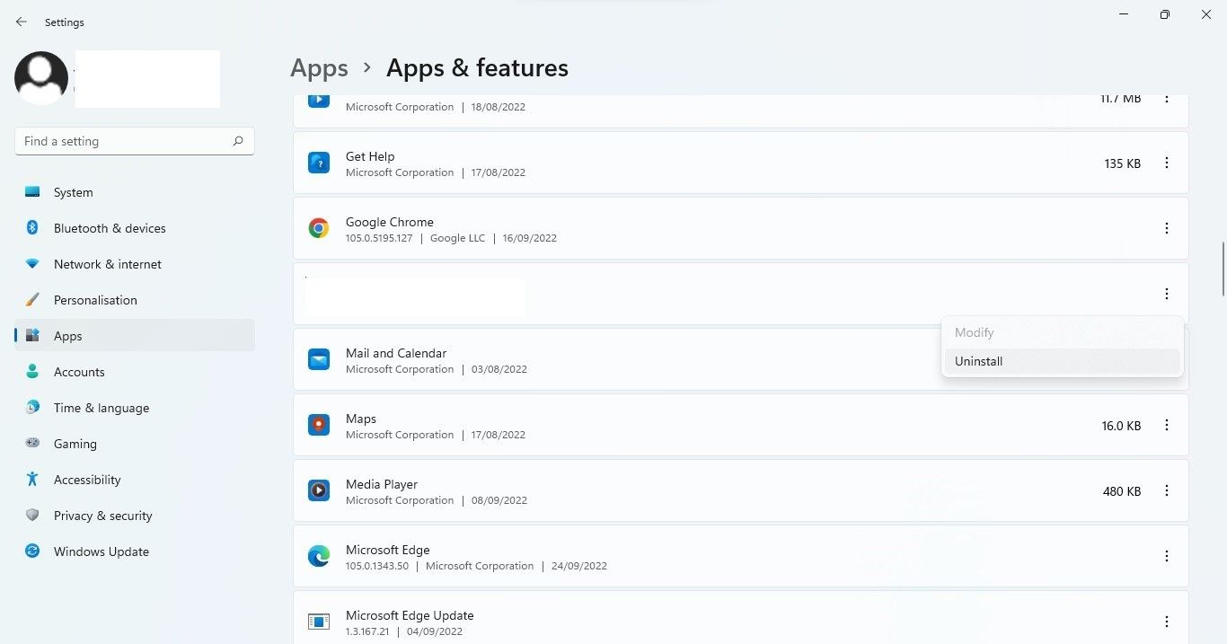Screen dimensions: 1227x644
Task: Close the Settings window
Action: click(1206, 14)
